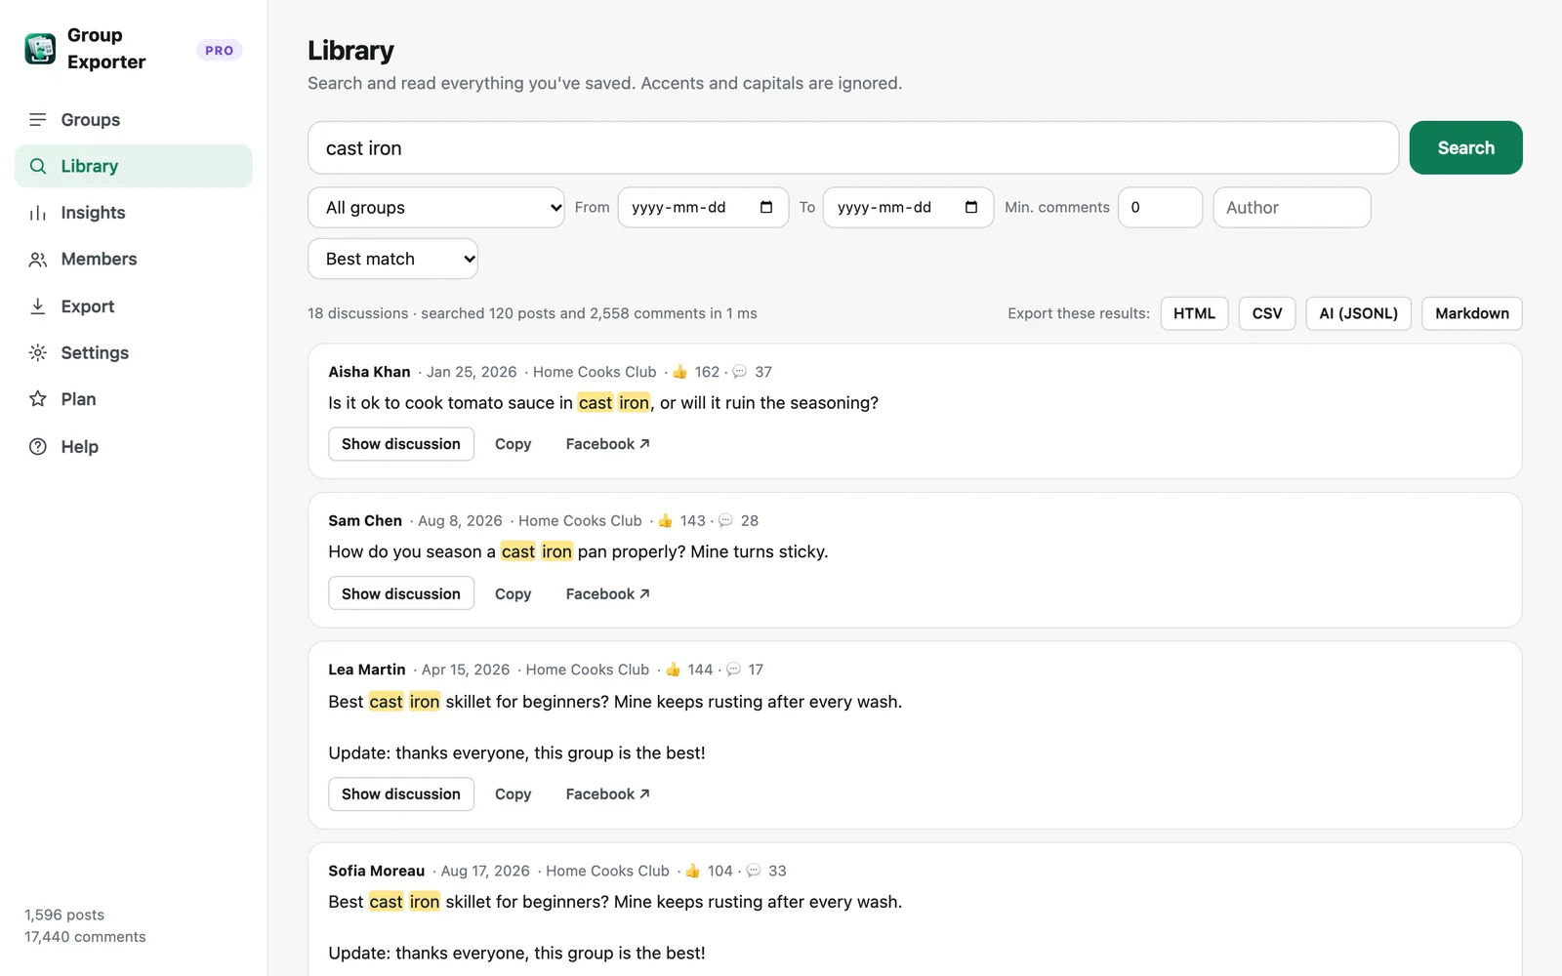1562x976 pixels.
Task: Show discussion for Sam Chen's post
Action: point(401,593)
